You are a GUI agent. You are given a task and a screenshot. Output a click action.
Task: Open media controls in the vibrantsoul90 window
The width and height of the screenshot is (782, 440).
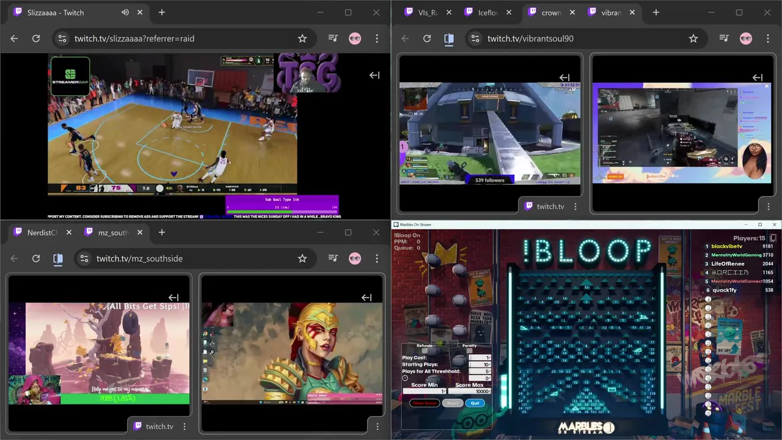724,38
